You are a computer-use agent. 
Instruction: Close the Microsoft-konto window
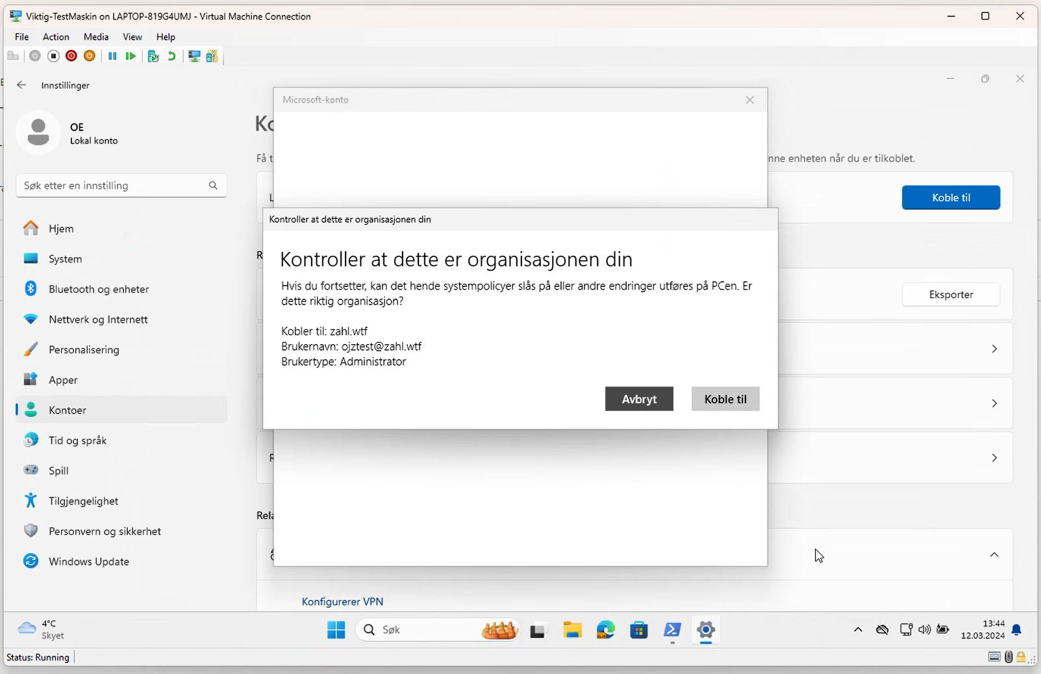tap(750, 100)
